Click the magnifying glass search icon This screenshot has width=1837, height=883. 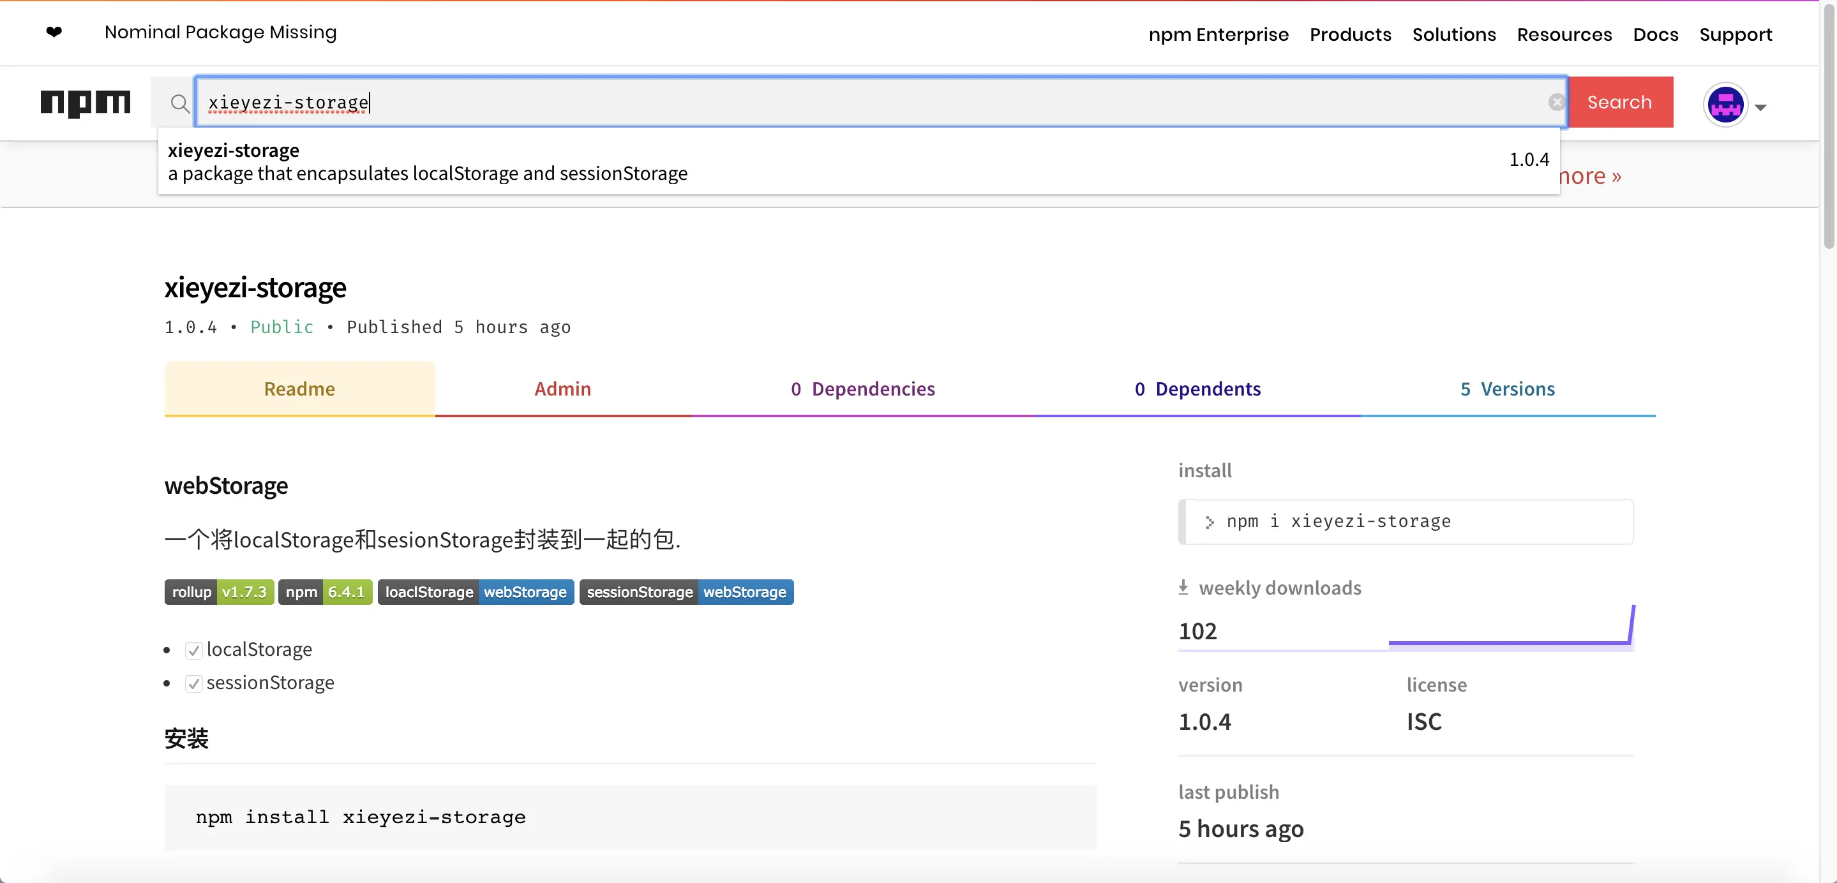[x=181, y=103]
